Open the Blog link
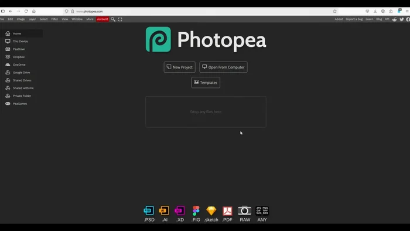The height and width of the screenshot is (231, 410). (379, 19)
